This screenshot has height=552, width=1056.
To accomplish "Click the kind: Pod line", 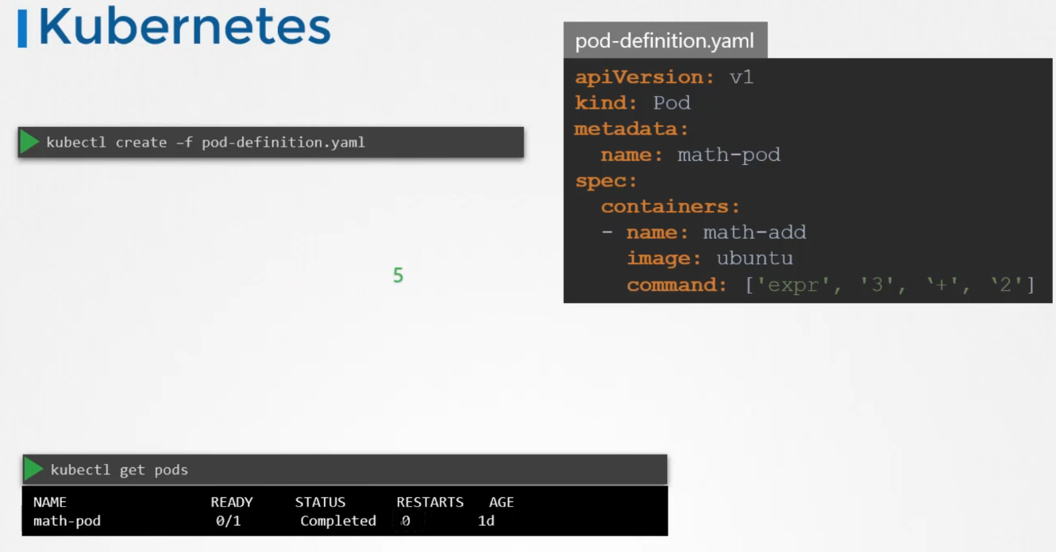I will click(x=632, y=103).
